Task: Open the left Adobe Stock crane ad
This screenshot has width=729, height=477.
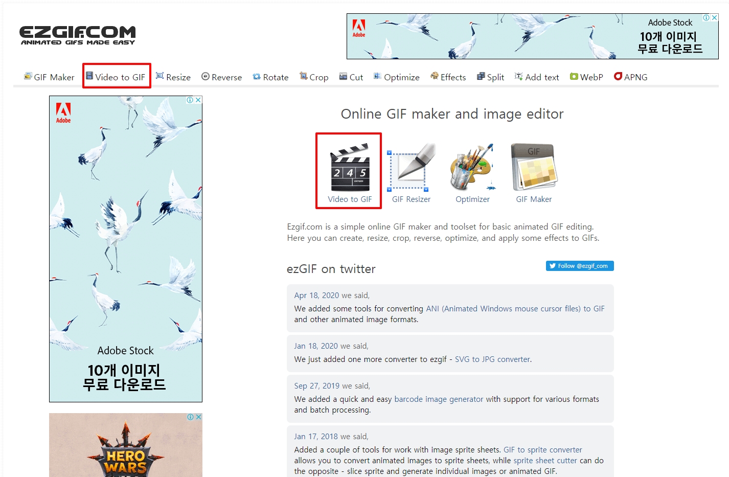Action: [x=126, y=249]
